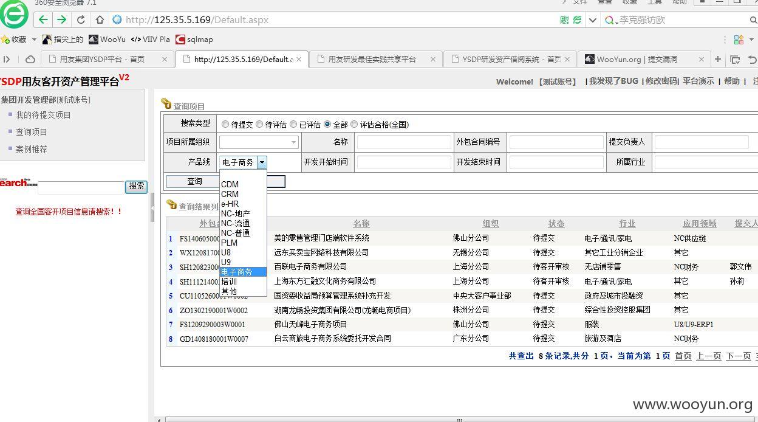This screenshot has height=422, width=758.
Task: Go to 下一页 in pagination
Action: click(x=739, y=356)
